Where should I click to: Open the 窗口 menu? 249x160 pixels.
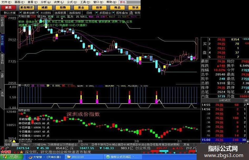tap(98, 2)
